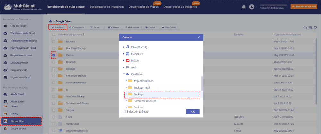Collapse the OneDrive node

[124, 74]
